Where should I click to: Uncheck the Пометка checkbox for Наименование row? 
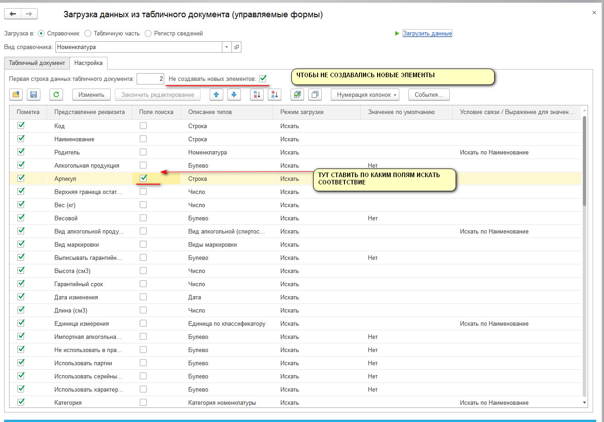tap(21, 139)
